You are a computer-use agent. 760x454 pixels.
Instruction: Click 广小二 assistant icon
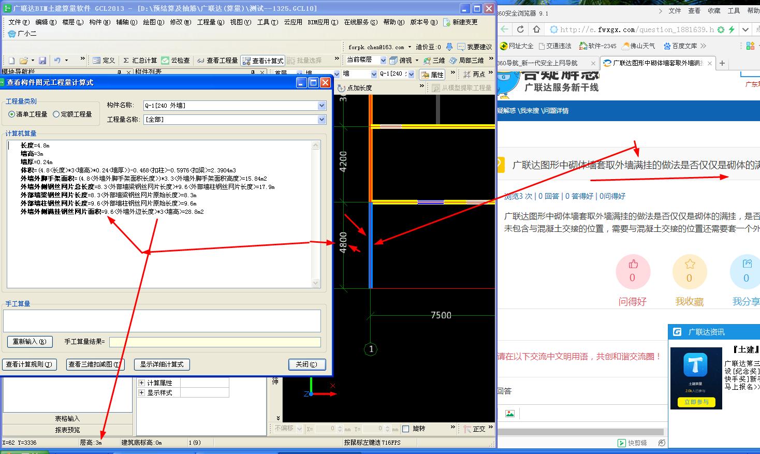(22, 34)
